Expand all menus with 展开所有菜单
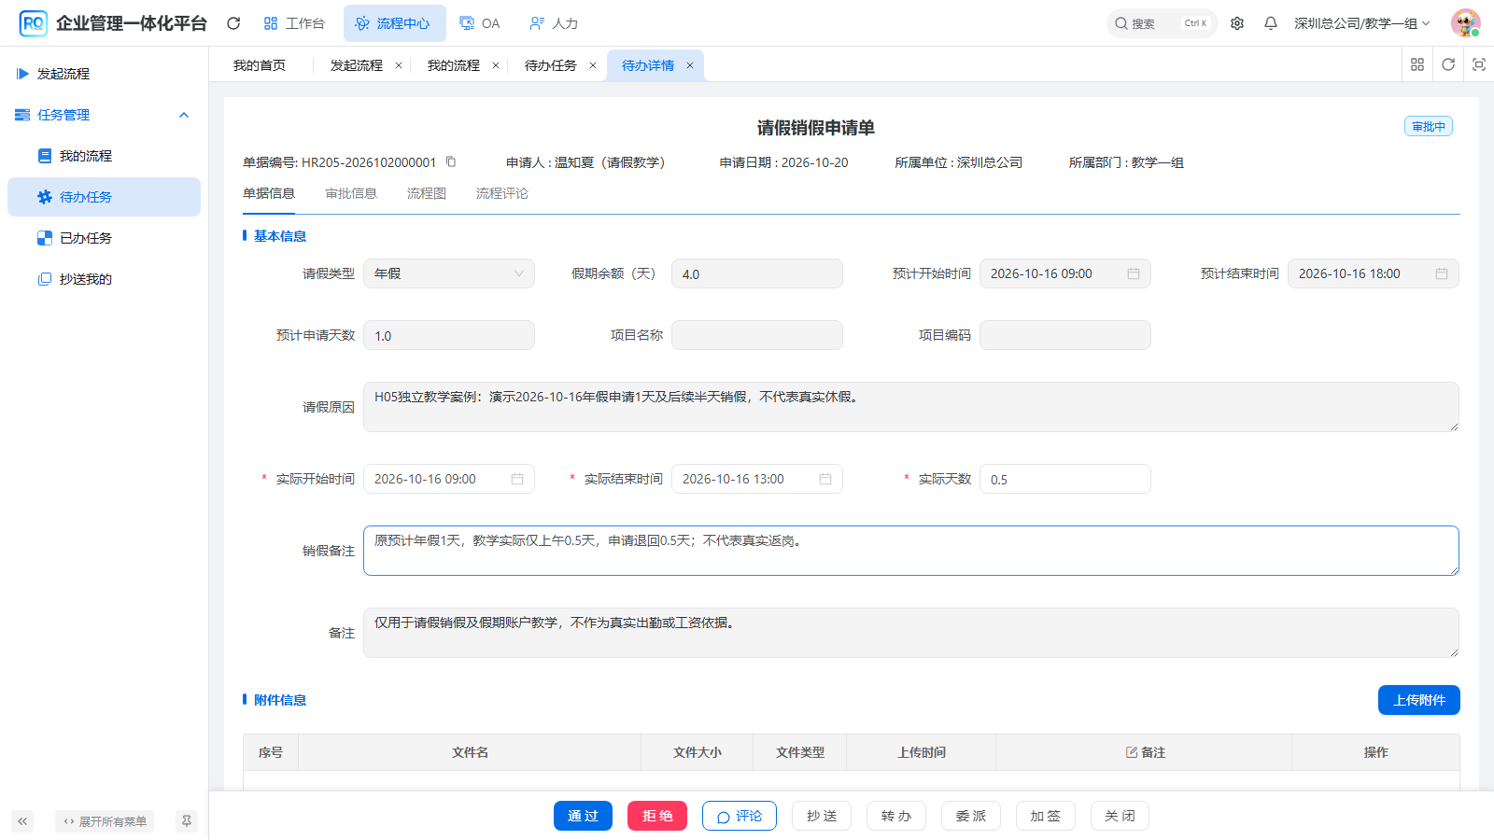Screen dimensions: 1494x840 click(x=105, y=821)
